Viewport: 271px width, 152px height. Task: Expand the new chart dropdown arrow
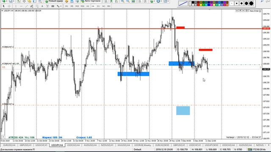pos(7,1)
